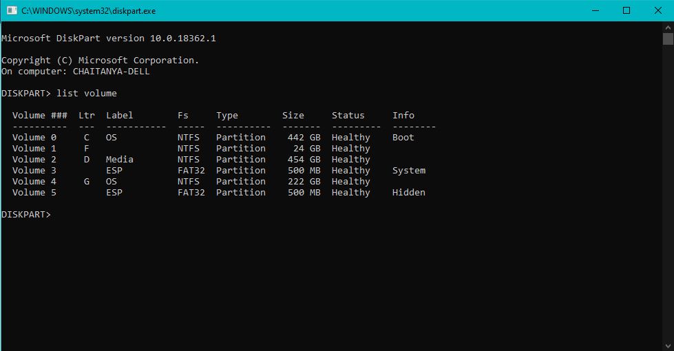The image size is (674, 351).
Task: Click the DiskPart version text line
Action: 108,38
